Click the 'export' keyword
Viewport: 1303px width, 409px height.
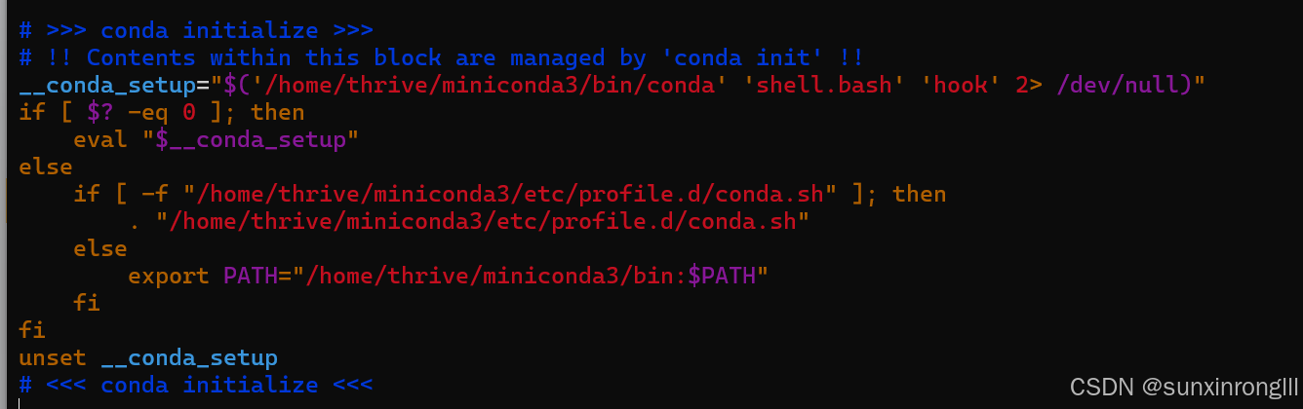coord(169,276)
